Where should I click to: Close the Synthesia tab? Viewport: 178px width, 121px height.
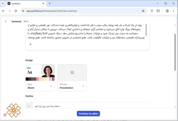[x=43, y=4]
